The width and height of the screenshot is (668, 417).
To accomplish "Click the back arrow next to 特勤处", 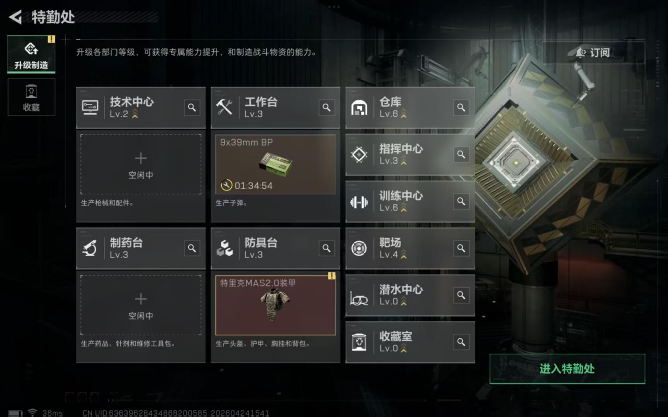I will pyautogui.click(x=15, y=17).
